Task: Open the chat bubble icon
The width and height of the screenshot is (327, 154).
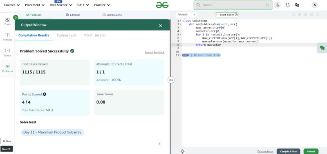Action: 322,48
